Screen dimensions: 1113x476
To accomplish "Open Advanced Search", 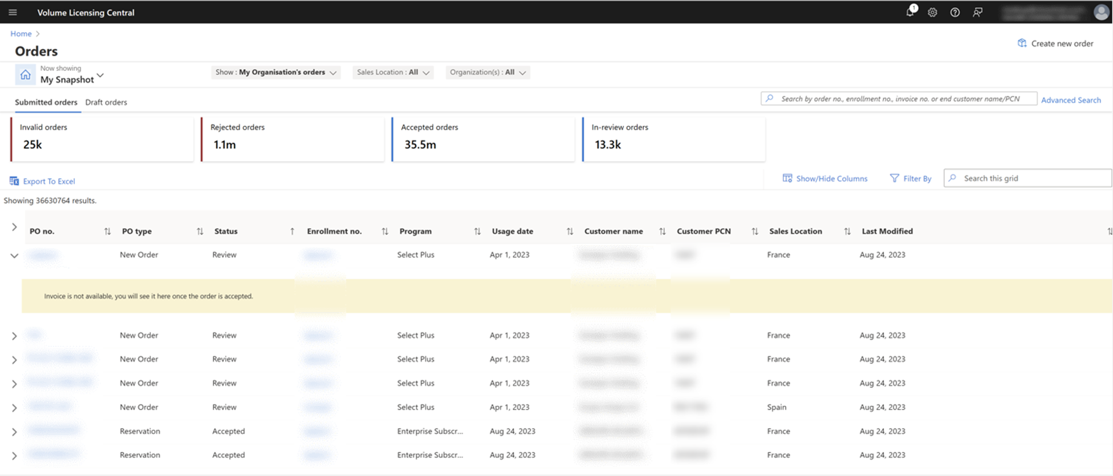I will coord(1071,100).
